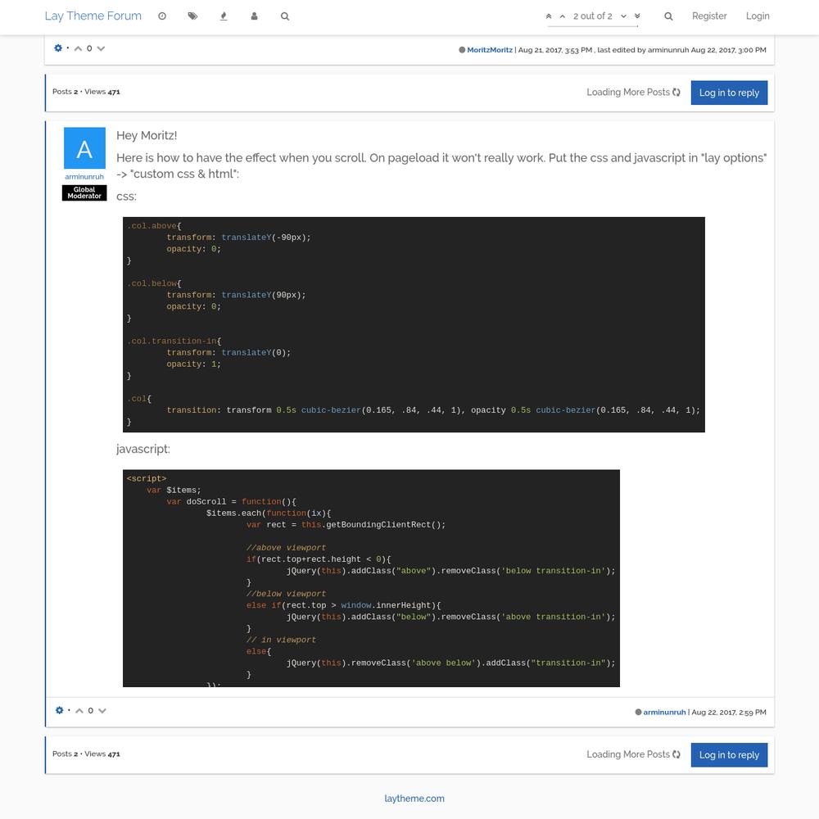Downvote the arminunruh post

coord(102,711)
